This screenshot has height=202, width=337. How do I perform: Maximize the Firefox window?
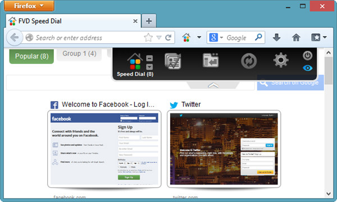[x=303, y=6]
